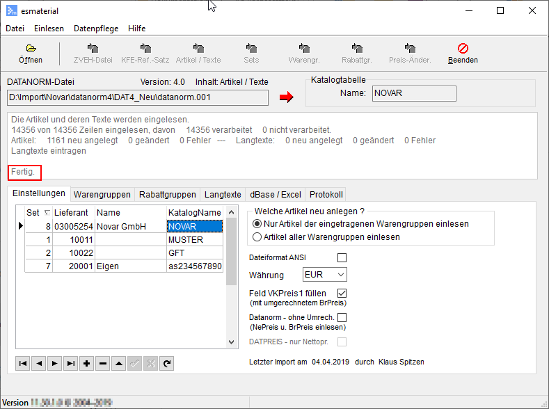Image resolution: width=549 pixels, height=409 pixels.
Task: Go to next record in navigator
Action: tap(54, 363)
